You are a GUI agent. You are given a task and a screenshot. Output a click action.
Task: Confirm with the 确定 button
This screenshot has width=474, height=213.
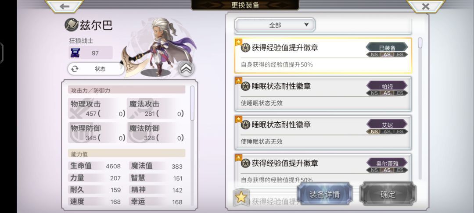(388, 194)
